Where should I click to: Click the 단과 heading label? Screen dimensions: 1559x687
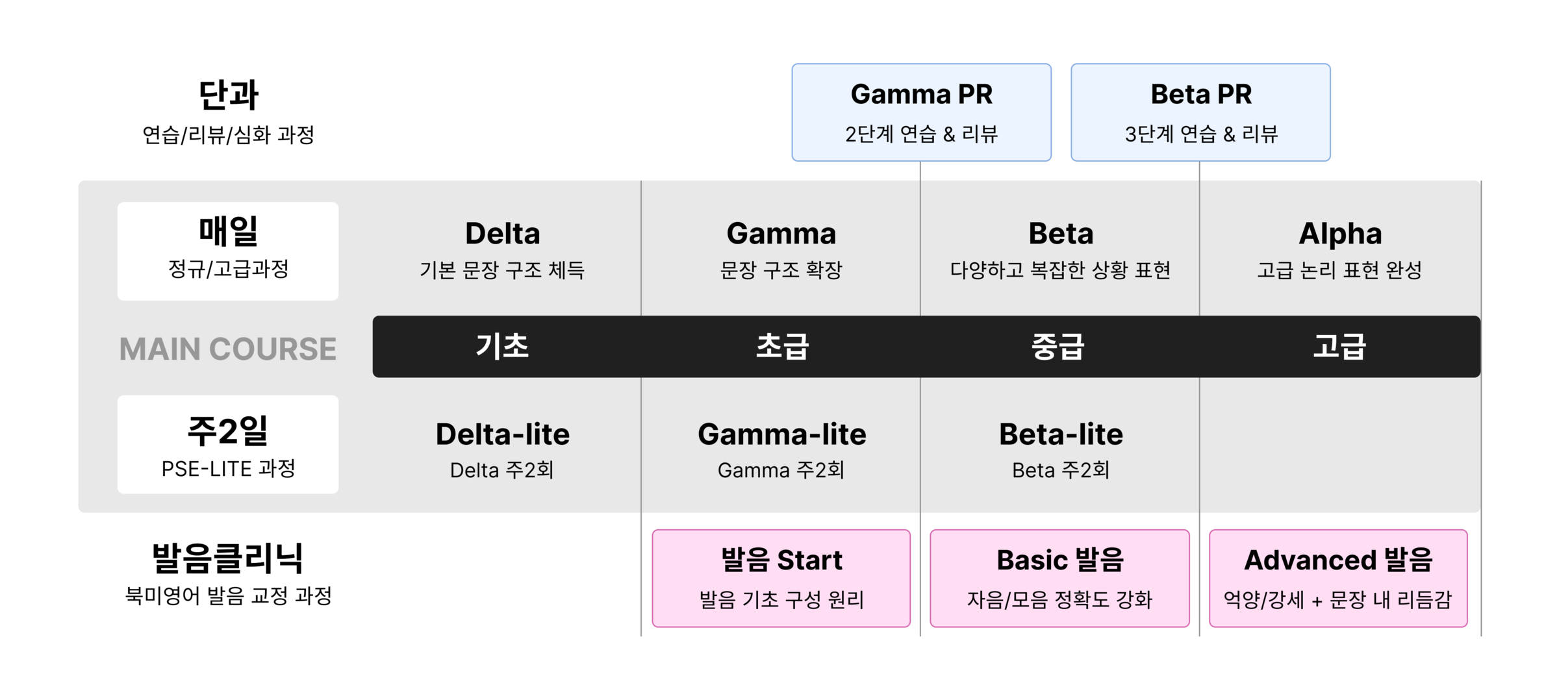(228, 95)
